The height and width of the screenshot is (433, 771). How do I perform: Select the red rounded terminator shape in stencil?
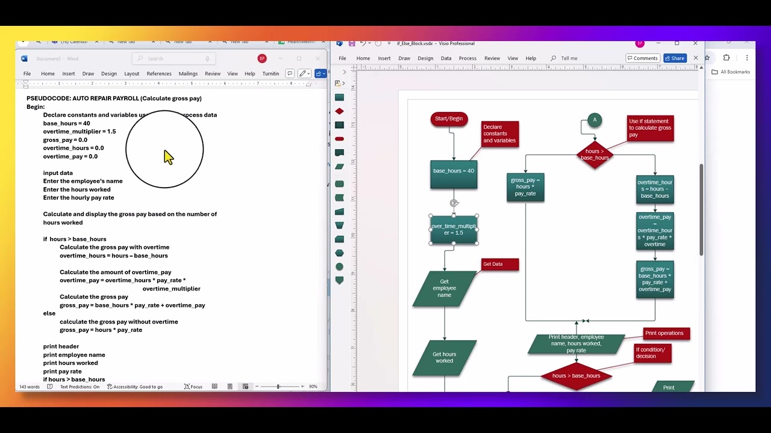[x=339, y=139]
